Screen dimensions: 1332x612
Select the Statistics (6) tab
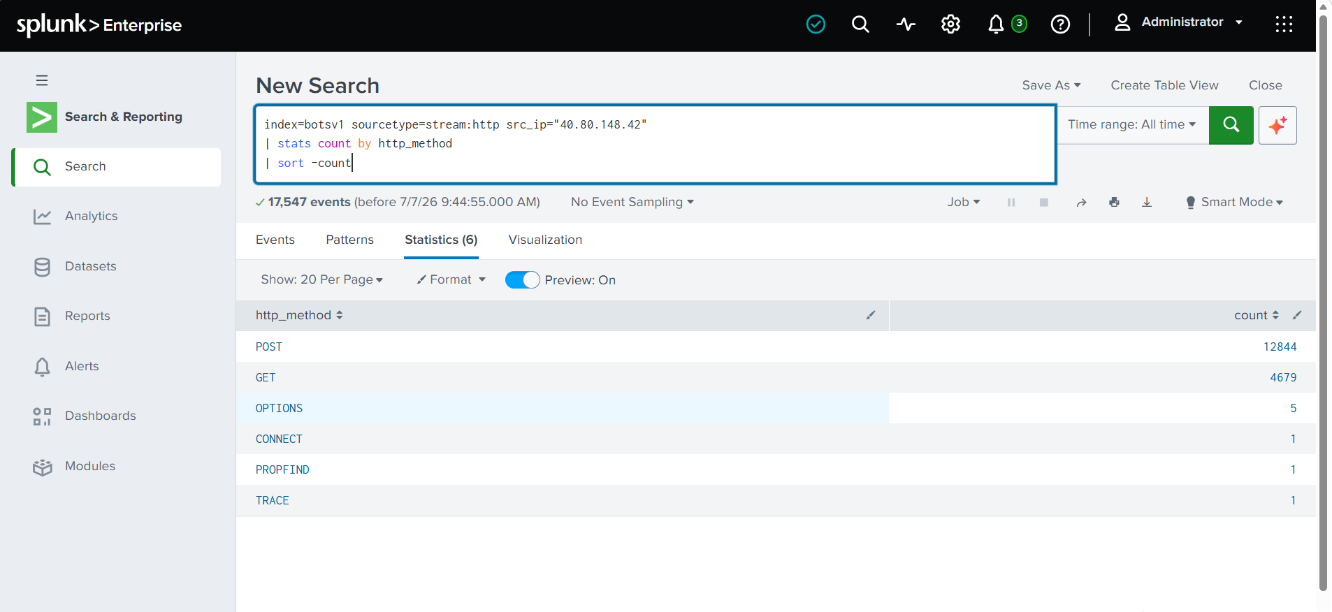coord(441,240)
